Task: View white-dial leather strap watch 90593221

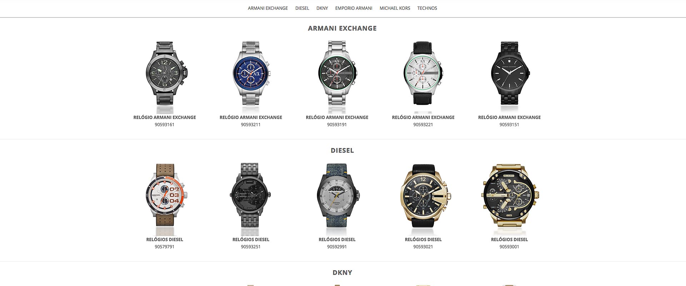Action: [423, 77]
